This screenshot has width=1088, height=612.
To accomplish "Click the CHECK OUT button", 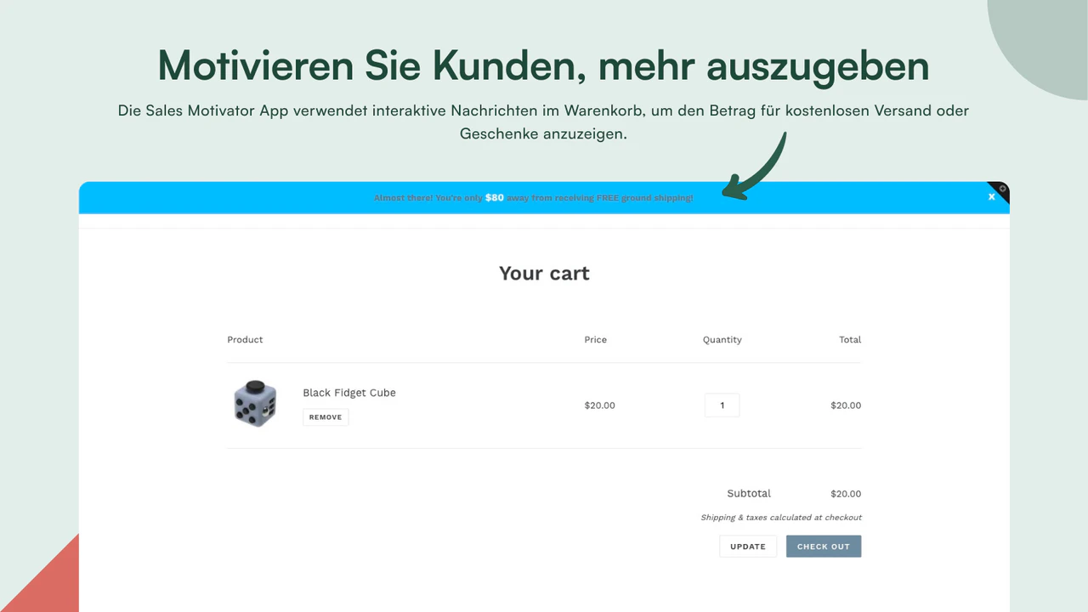I will coord(824,547).
